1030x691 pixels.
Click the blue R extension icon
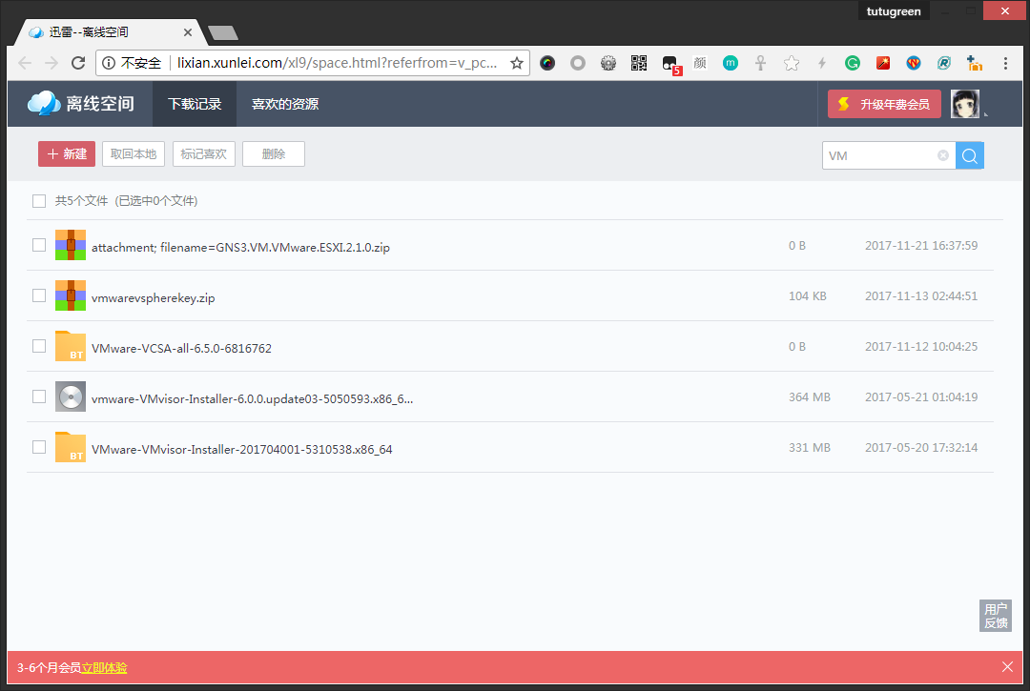tap(944, 63)
